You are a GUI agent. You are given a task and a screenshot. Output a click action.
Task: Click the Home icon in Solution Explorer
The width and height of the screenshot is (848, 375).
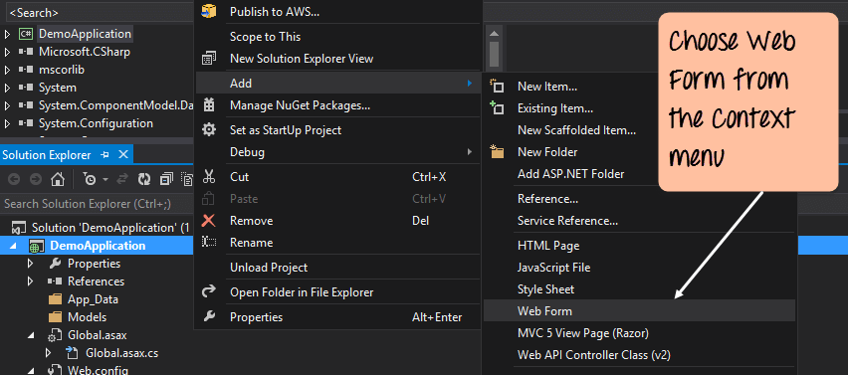(58, 179)
